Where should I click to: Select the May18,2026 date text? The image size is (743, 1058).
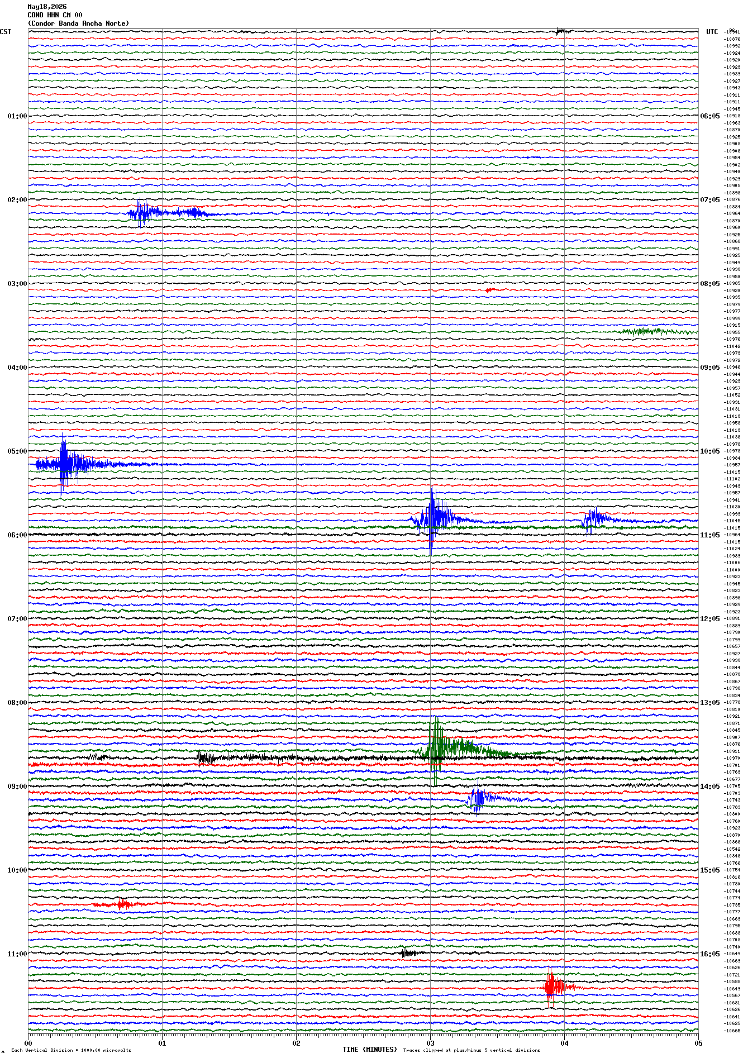[47, 7]
